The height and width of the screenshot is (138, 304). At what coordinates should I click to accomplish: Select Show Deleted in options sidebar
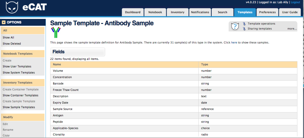click(12, 44)
